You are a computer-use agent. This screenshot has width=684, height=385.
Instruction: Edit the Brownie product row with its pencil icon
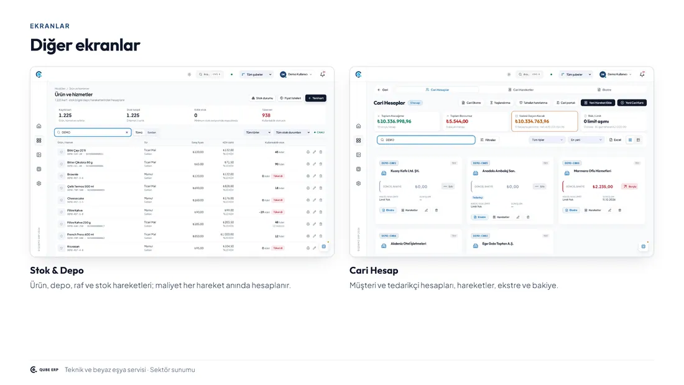click(x=314, y=176)
